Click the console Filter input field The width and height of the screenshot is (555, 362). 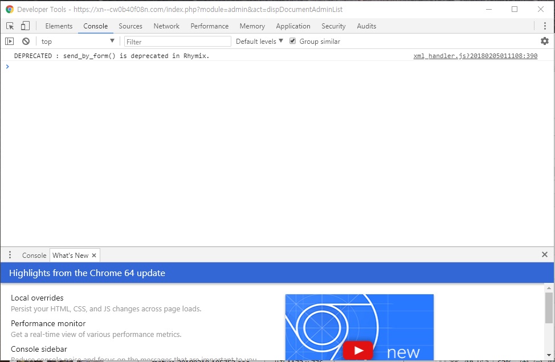pyautogui.click(x=177, y=42)
